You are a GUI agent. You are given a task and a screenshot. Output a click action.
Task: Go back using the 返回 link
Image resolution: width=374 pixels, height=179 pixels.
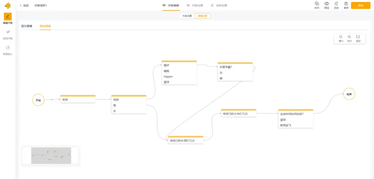24,5
